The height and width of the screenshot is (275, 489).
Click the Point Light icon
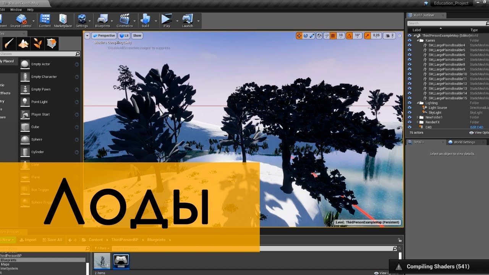25,102
